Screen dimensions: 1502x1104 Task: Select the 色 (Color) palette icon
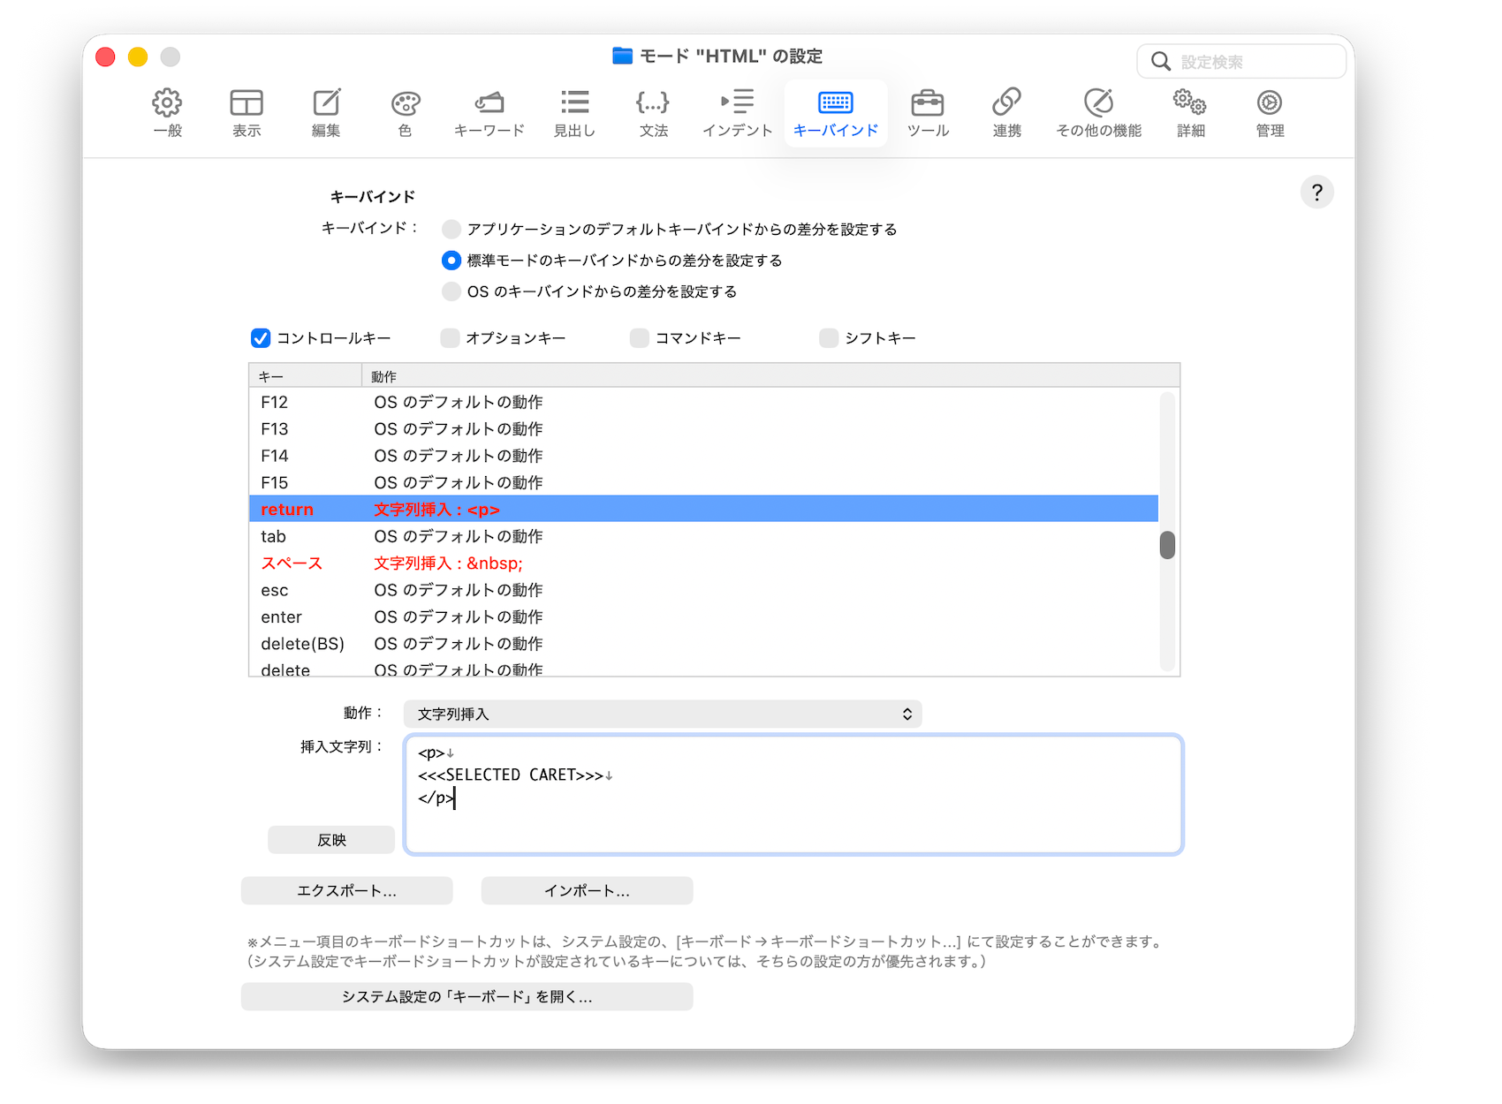pyautogui.click(x=405, y=112)
